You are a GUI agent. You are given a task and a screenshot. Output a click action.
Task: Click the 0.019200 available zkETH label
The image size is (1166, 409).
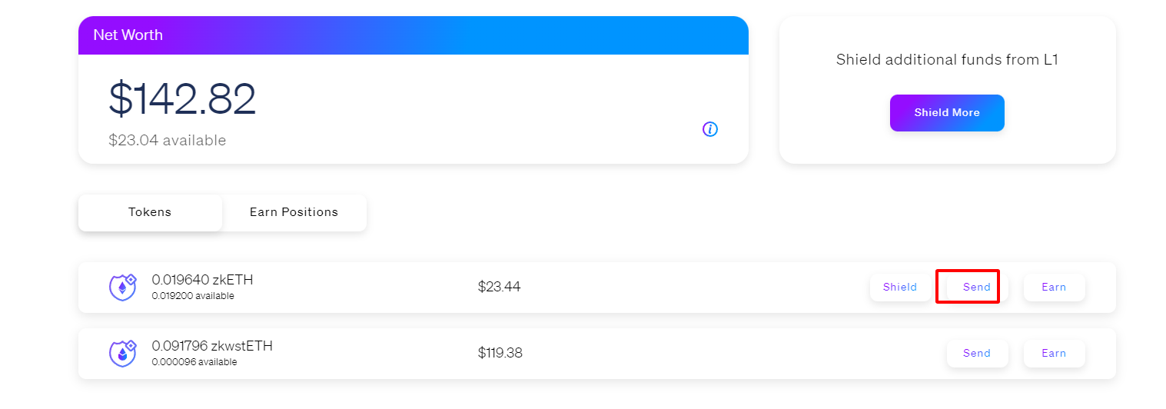pos(193,296)
